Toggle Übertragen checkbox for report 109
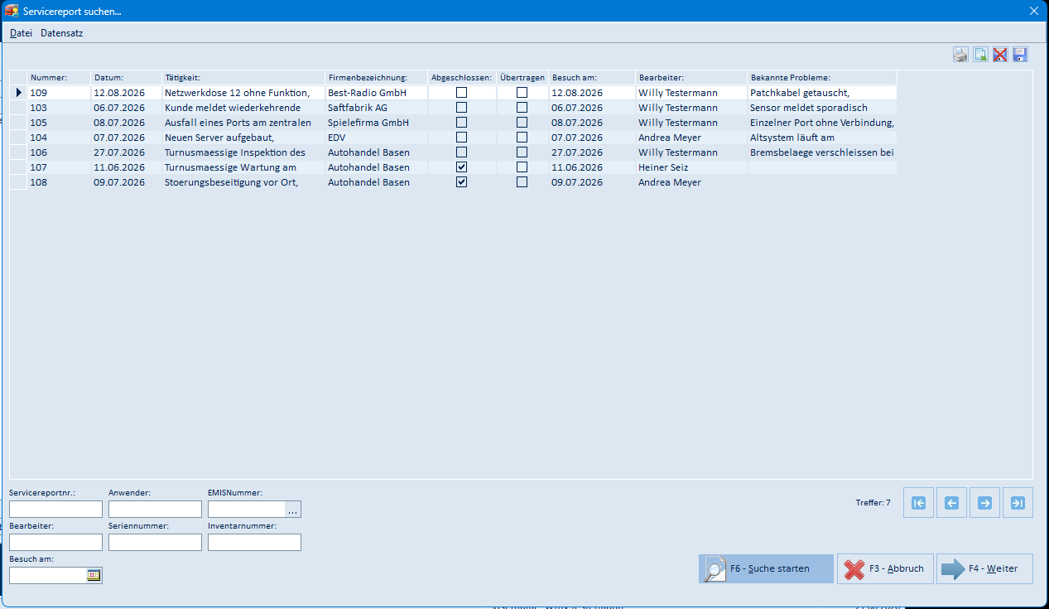 [522, 93]
